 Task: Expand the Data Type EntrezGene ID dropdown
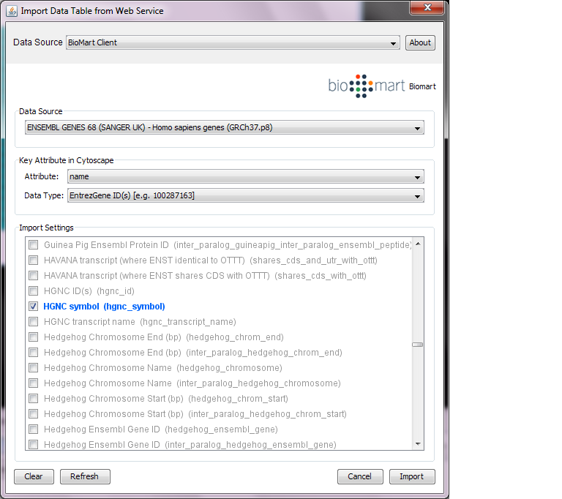point(245,195)
